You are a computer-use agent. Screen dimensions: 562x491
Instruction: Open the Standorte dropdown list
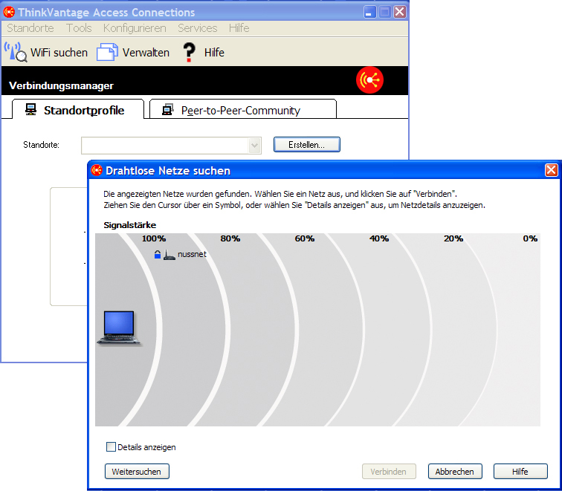pyautogui.click(x=254, y=146)
